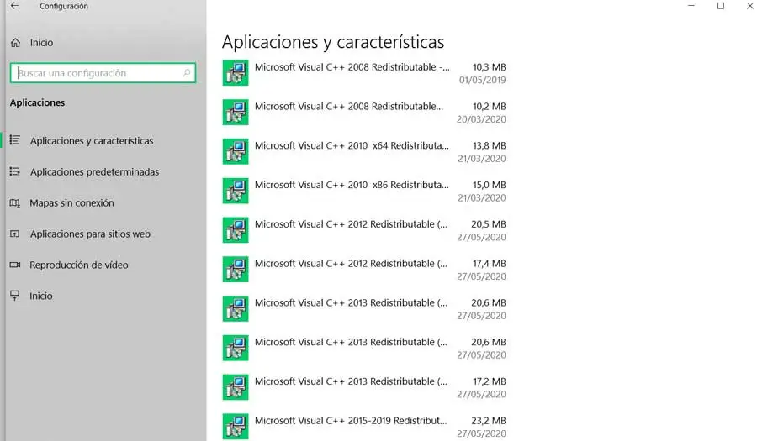
Task: Select Microsoft Visual C++ 2015-2019 Redistributable
Action: 364,427
